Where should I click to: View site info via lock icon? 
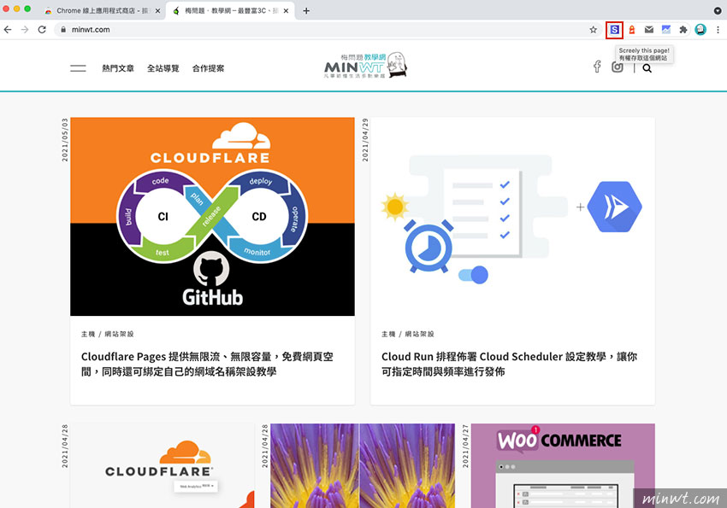[63, 30]
